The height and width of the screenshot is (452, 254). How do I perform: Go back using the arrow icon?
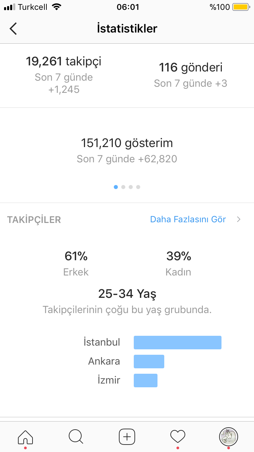[13, 29]
